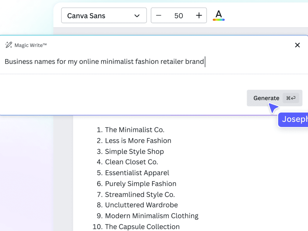Click the Cmd+Enter shortcut badge
This screenshot has height=231, width=308.
point(291,98)
